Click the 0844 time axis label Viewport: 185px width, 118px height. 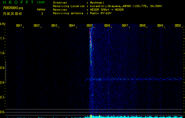(x=72, y=26)
